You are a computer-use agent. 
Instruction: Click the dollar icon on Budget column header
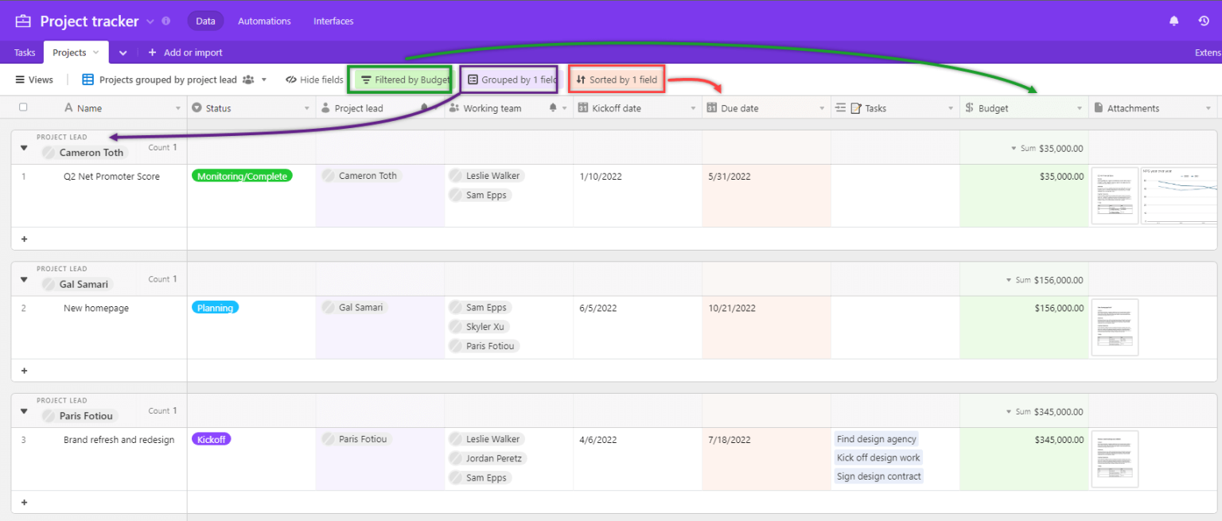[969, 107]
